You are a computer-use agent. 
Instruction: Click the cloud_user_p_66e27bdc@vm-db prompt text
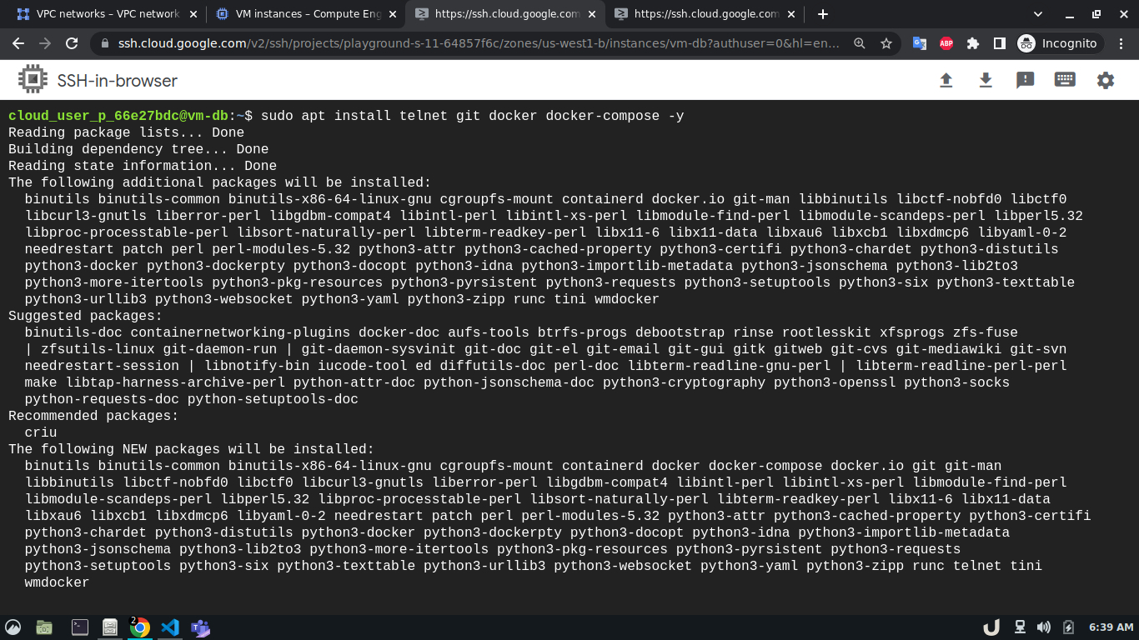(x=118, y=116)
